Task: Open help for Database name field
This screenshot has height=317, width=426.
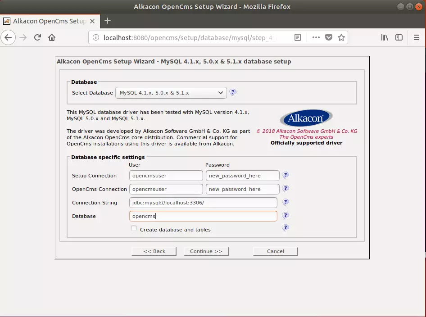Action: [286, 216]
